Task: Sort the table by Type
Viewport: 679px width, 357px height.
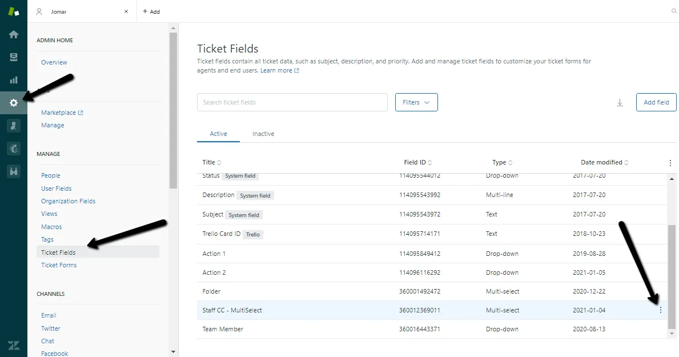Action: [x=503, y=162]
